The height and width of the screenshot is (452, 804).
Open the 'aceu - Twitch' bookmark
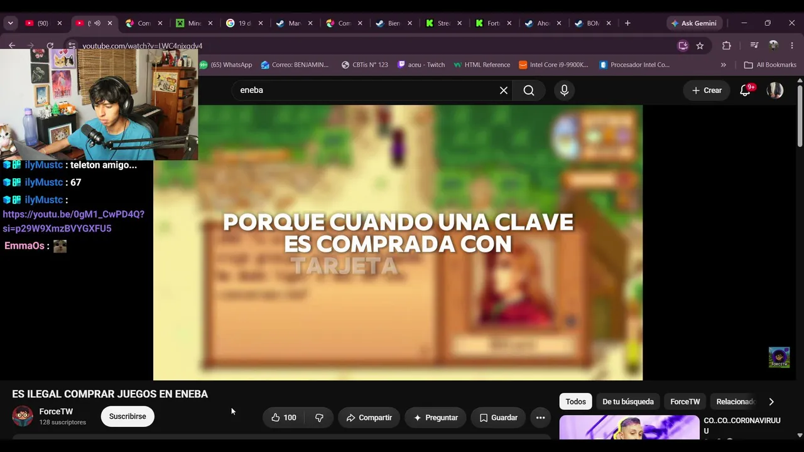tap(421, 65)
